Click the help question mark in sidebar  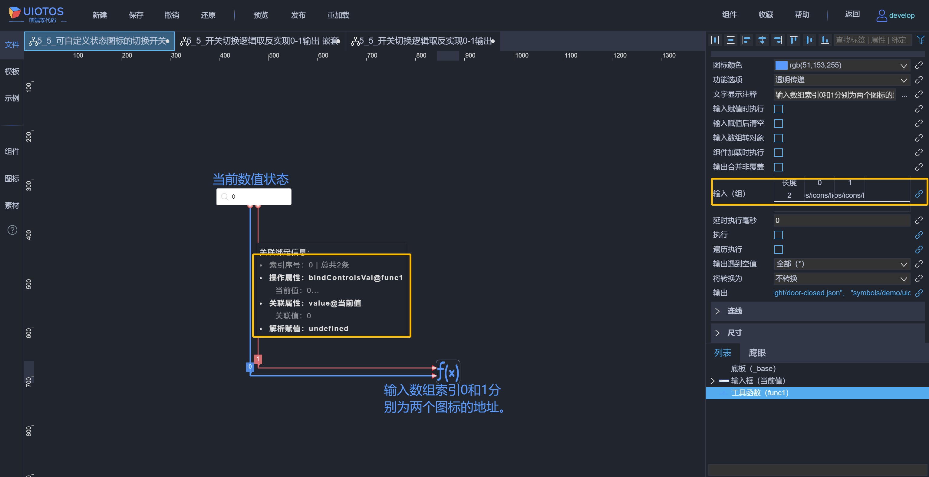[x=12, y=230]
